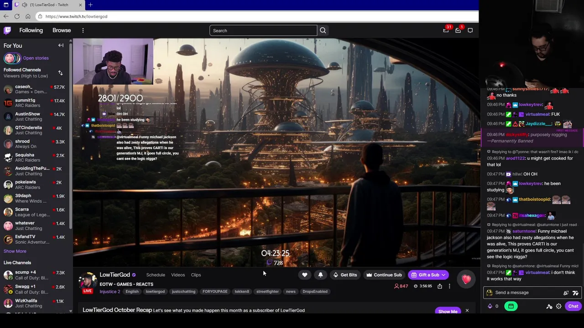
Task: Go to the Twitch home logo
Action: (x=7, y=31)
